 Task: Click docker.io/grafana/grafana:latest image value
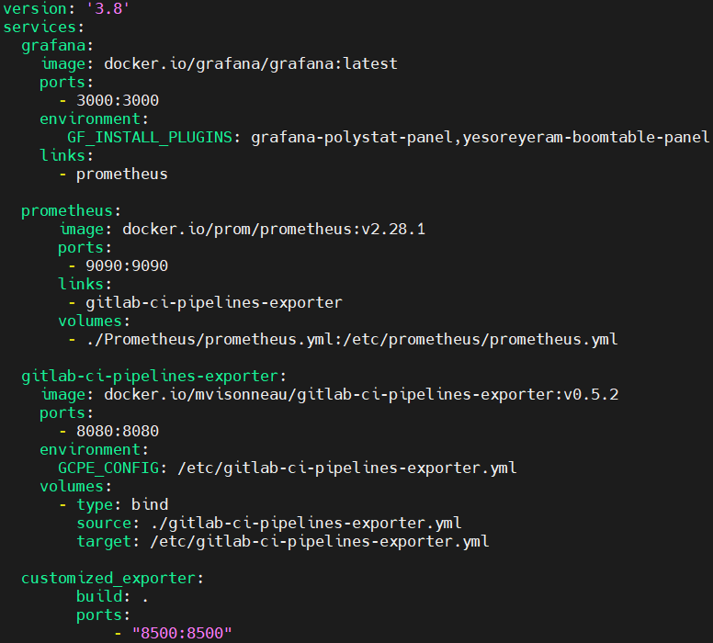[251, 64]
